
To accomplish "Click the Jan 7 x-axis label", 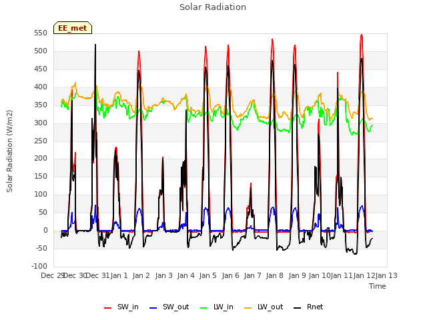I will [x=252, y=275].
